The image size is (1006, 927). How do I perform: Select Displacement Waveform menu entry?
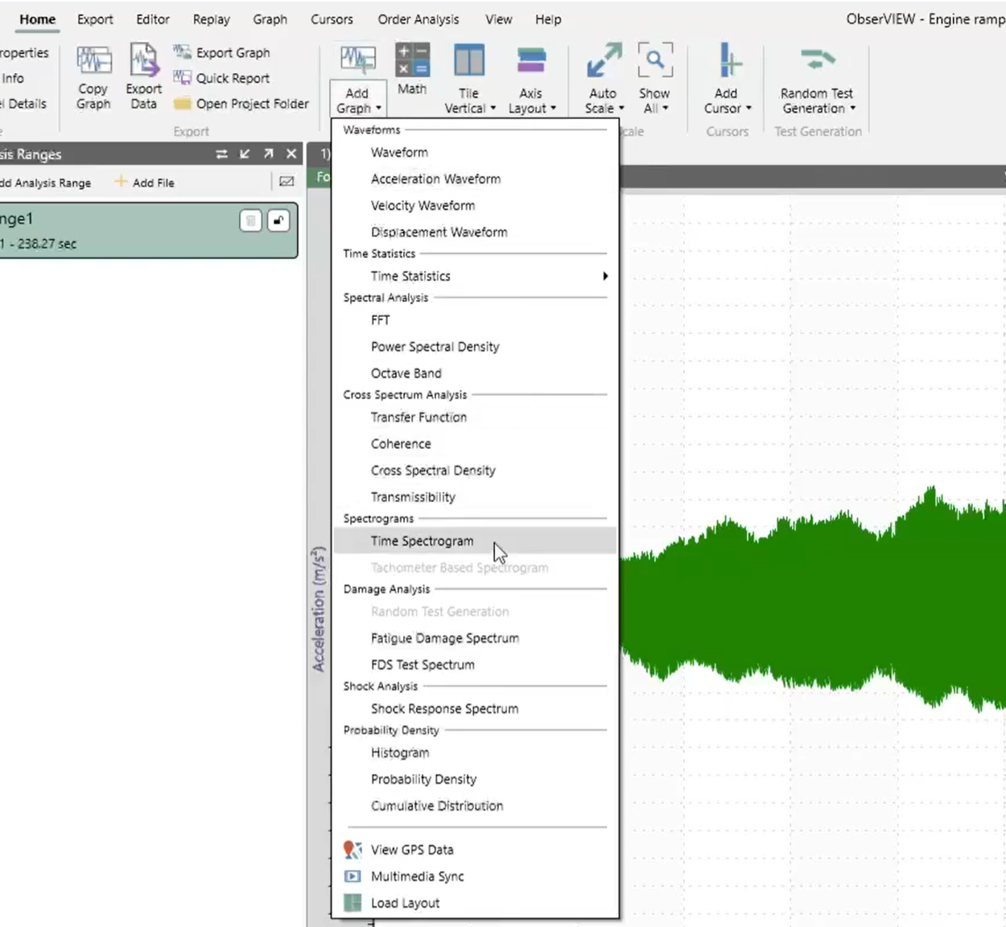[475, 232]
